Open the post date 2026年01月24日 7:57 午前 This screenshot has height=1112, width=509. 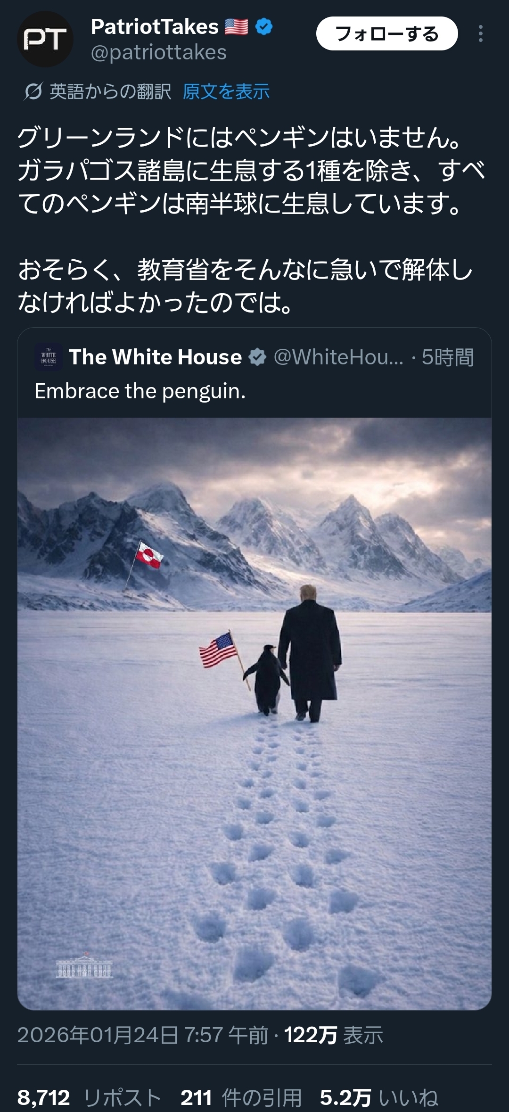(x=143, y=1036)
